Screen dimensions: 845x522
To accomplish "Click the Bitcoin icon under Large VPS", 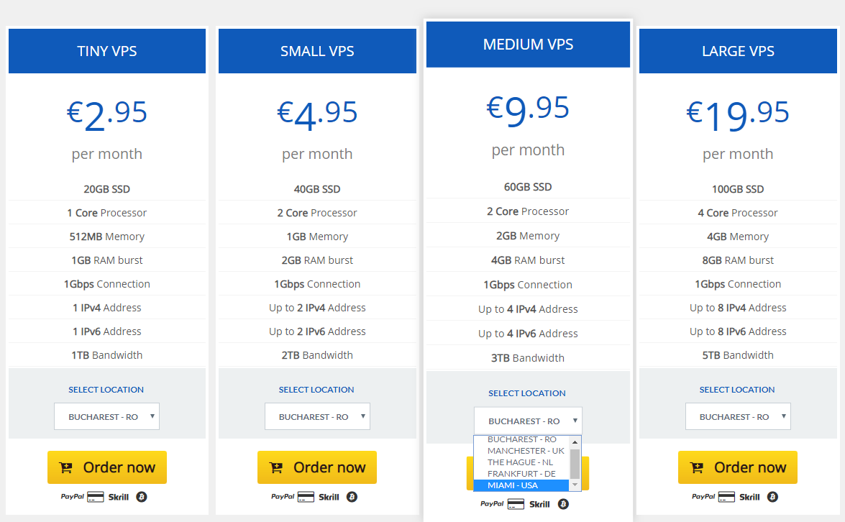I will (772, 497).
